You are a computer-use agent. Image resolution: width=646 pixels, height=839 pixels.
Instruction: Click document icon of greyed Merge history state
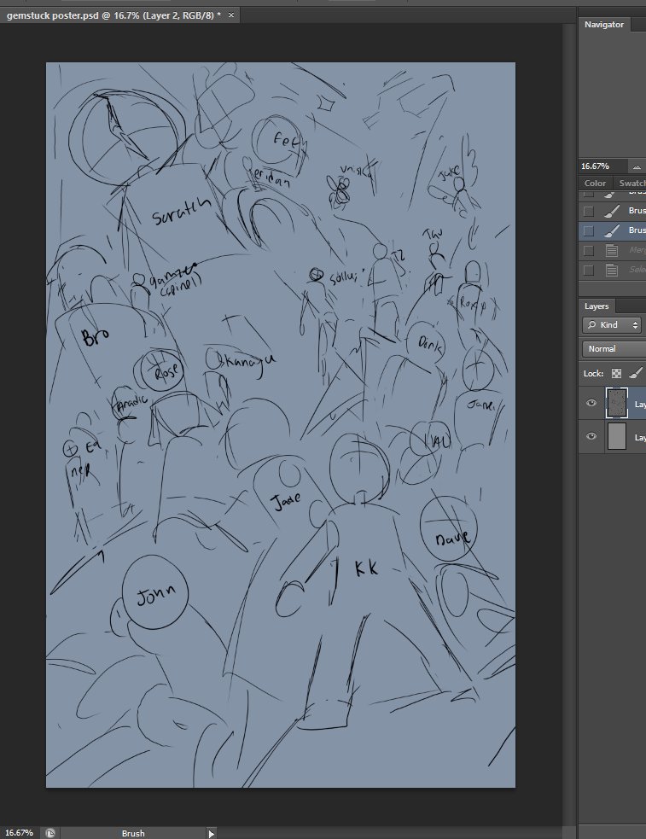[612, 250]
